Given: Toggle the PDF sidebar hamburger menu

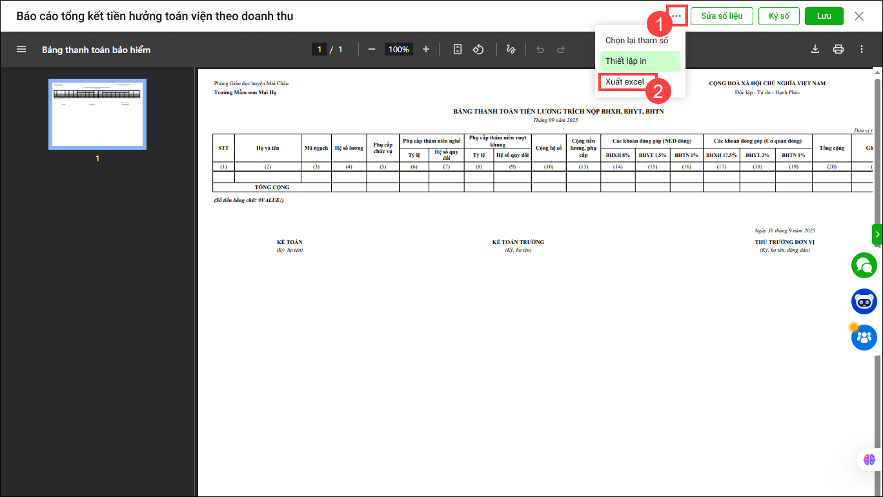Looking at the screenshot, I should click(x=21, y=49).
